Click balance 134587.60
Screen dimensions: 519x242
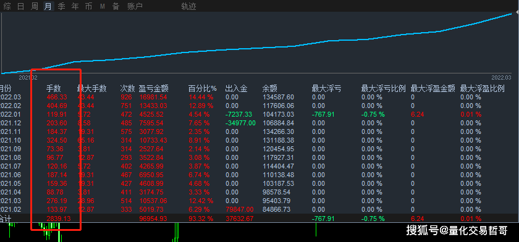(279, 97)
